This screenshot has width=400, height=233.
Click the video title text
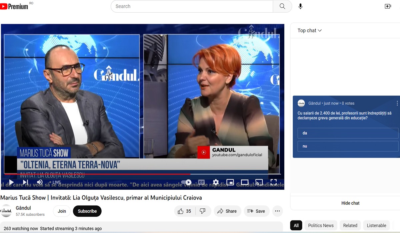point(101,198)
